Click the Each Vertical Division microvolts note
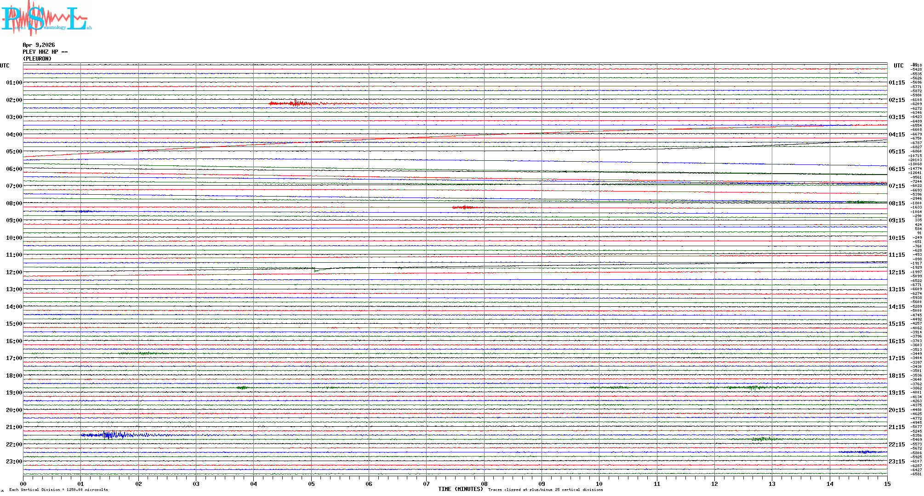The width and height of the screenshot is (924, 496). click(x=58, y=490)
